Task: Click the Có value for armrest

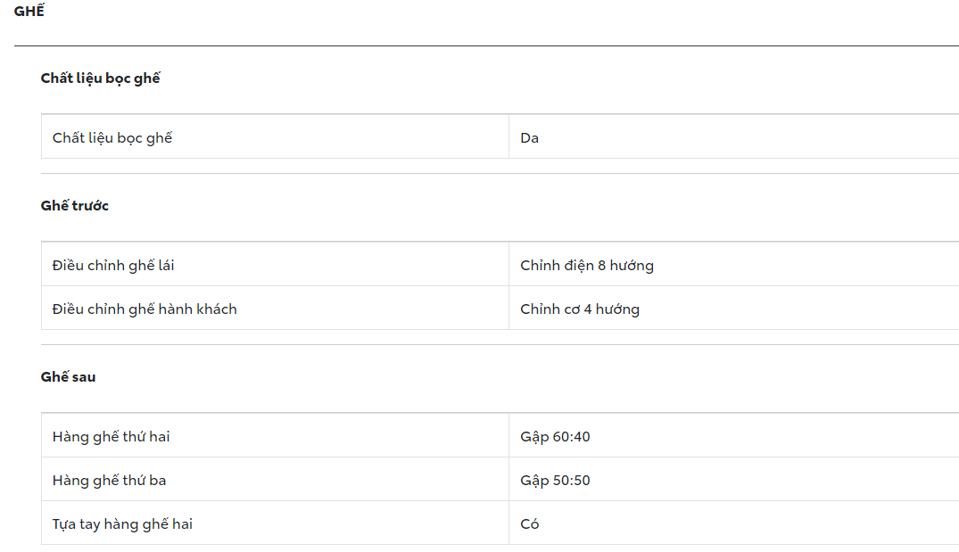Action: [530, 524]
